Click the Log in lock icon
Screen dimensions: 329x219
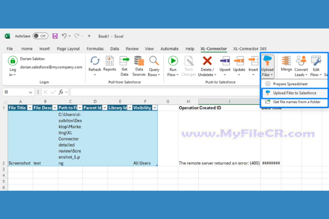tap(13, 61)
